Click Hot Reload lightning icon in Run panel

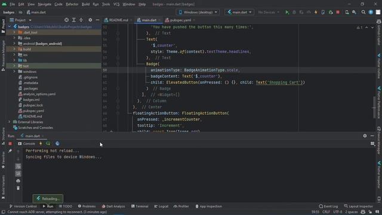pyautogui.click(x=41, y=143)
